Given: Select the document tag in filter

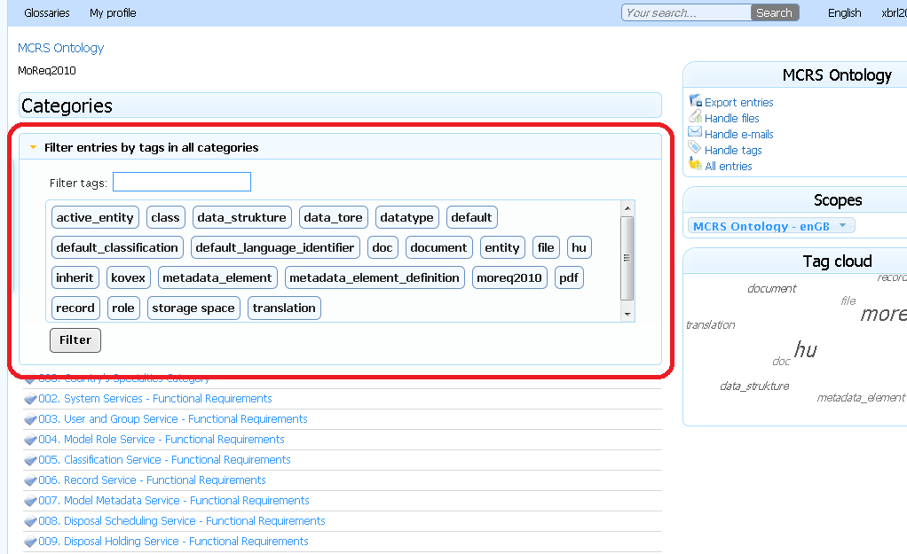Looking at the screenshot, I should pyautogui.click(x=438, y=247).
